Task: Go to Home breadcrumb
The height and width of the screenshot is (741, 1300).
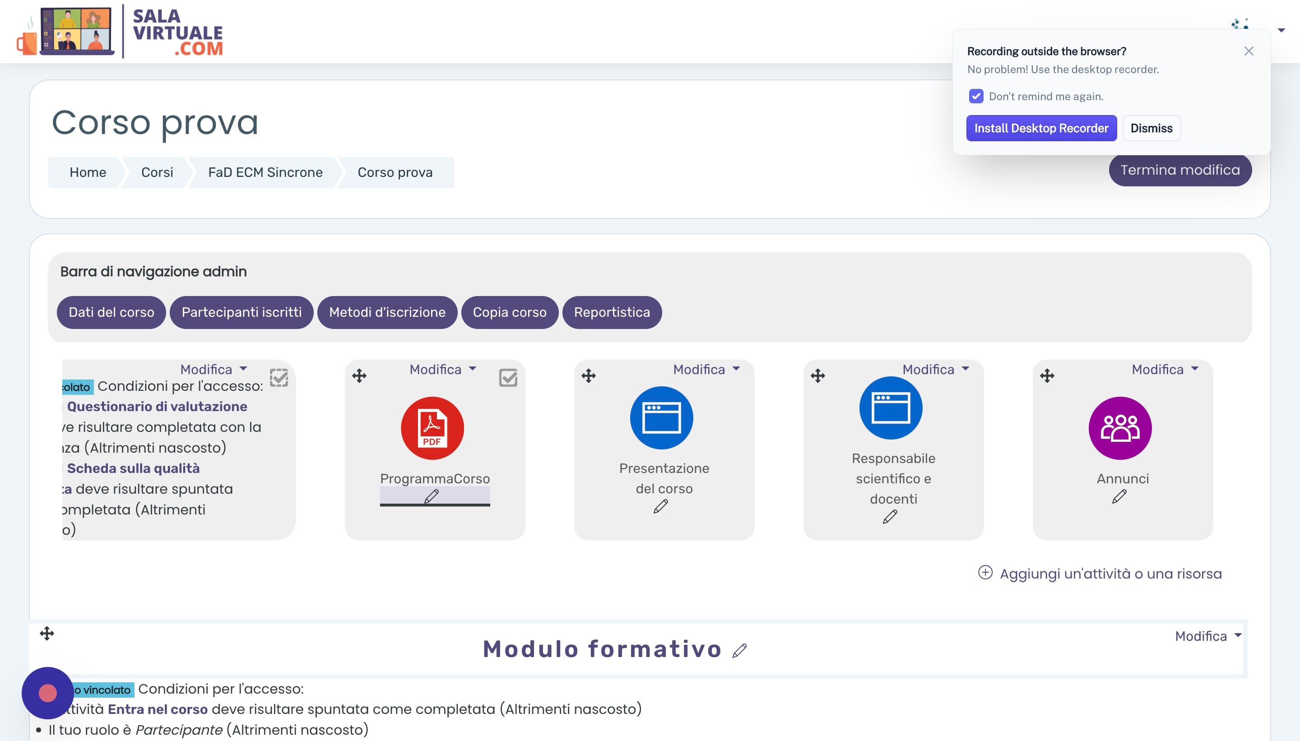Action: (88, 172)
